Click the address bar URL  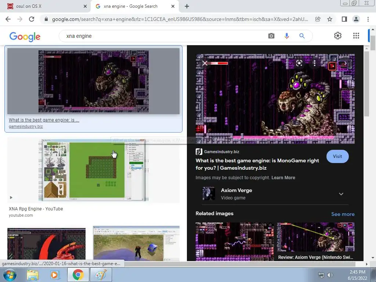(x=180, y=19)
